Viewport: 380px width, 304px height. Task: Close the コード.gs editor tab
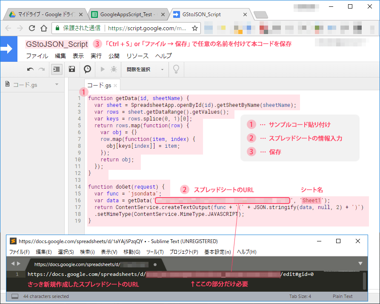click(x=115, y=85)
